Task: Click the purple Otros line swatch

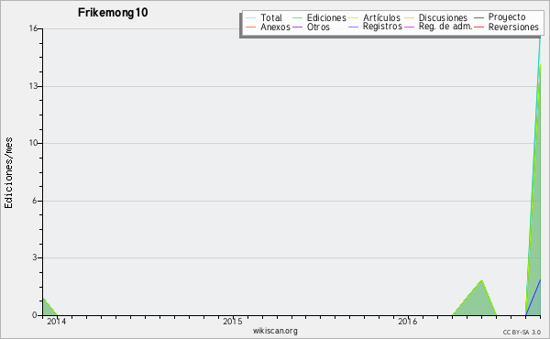Action: [x=297, y=27]
